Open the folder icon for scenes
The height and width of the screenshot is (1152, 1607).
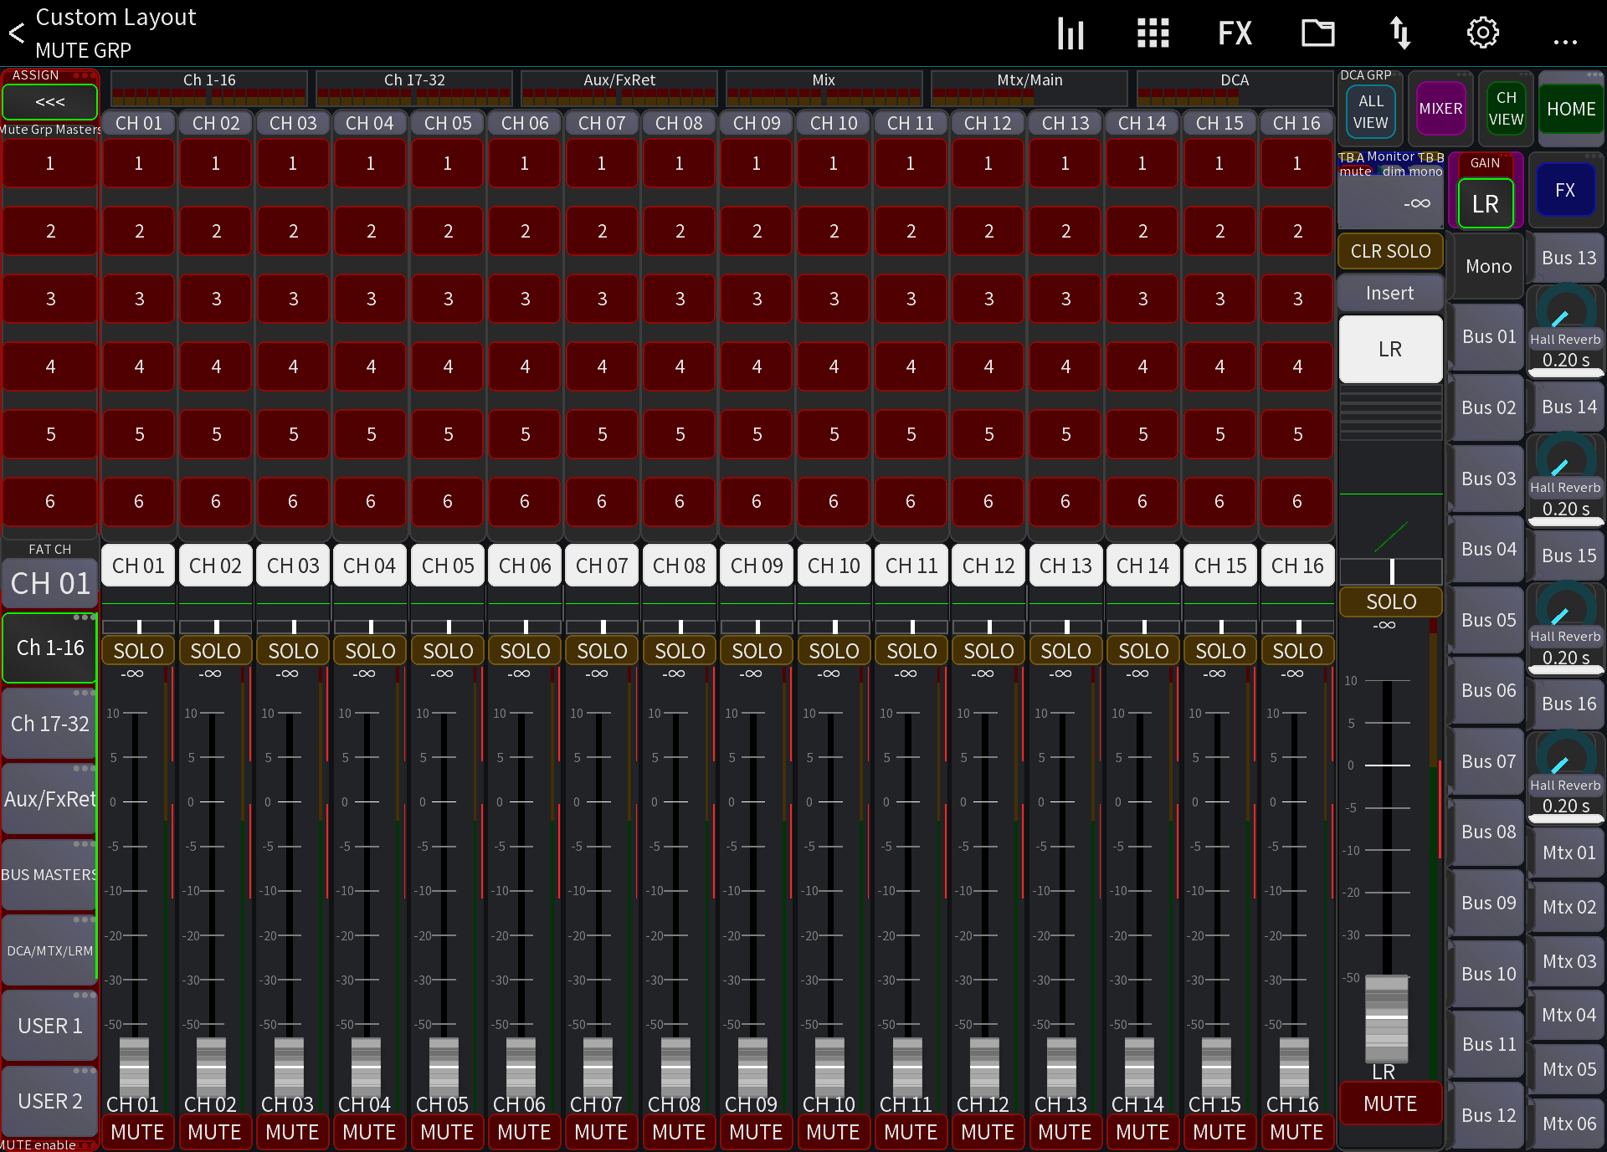point(1317,33)
